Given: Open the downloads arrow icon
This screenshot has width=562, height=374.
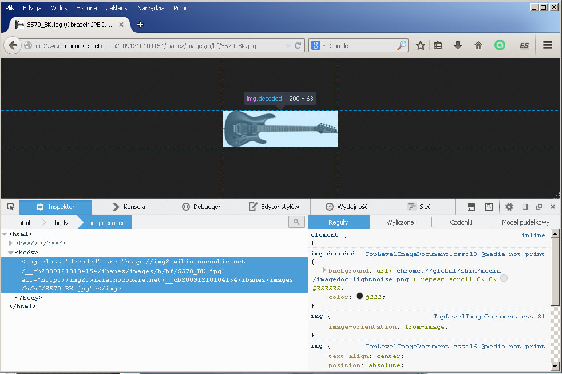Looking at the screenshot, I should pyautogui.click(x=457, y=46).
